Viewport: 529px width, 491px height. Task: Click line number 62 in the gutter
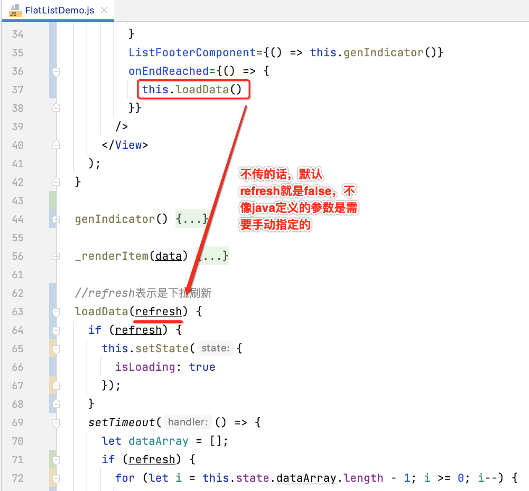click(18, 293)
